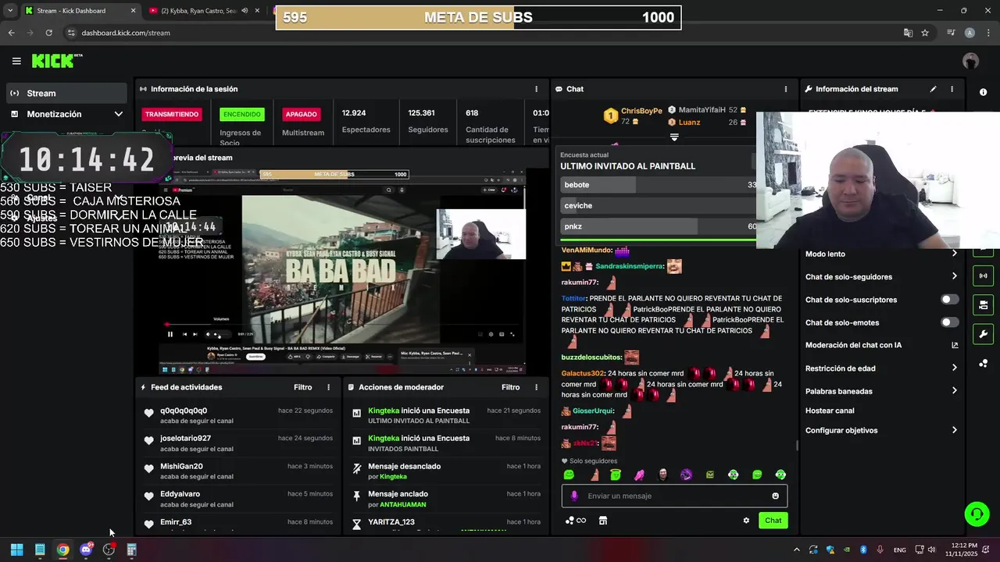The width and height of the screenshot is (1000, 562).
Task: Bookmark page with star icon
Action: (x=925, y=33)
